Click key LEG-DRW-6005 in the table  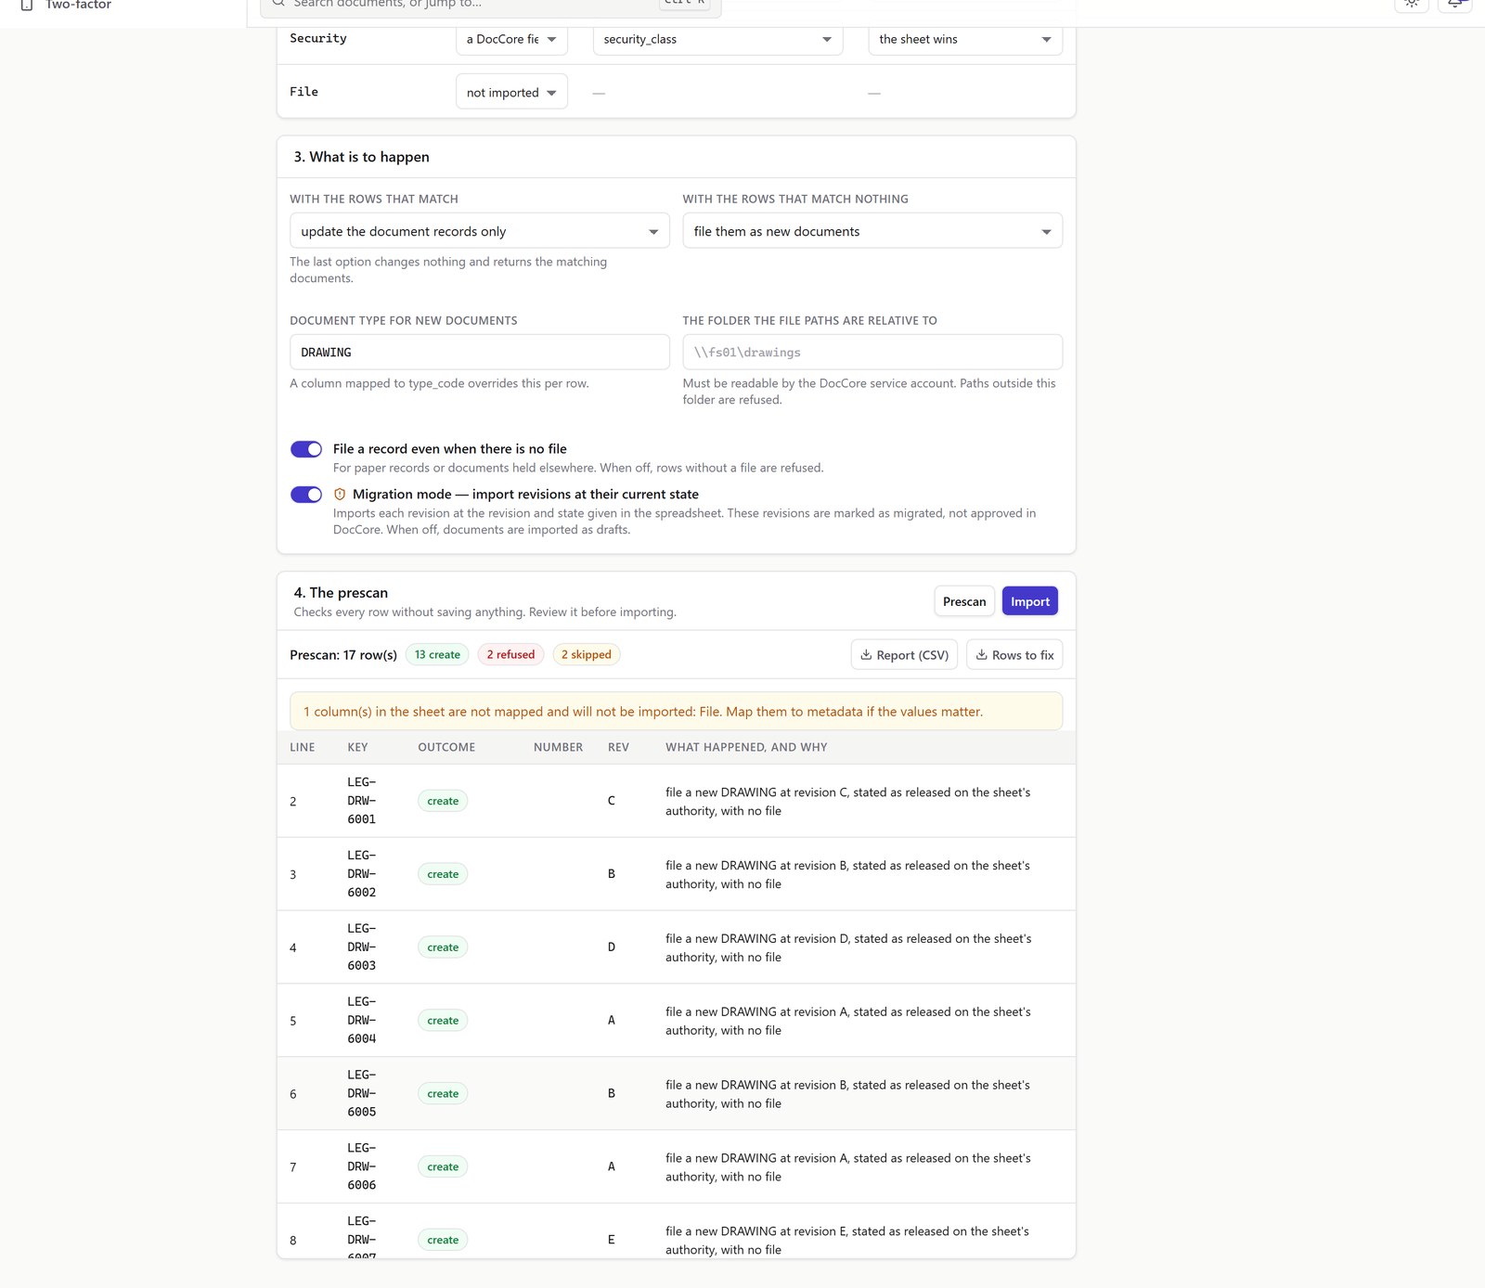[362, 1094]
